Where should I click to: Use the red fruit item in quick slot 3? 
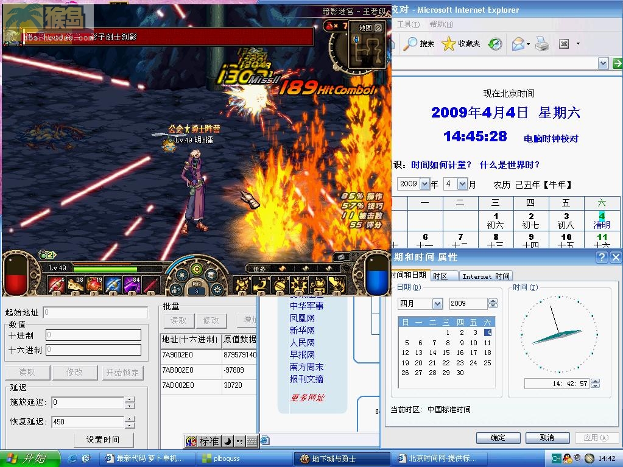point(94,285)
